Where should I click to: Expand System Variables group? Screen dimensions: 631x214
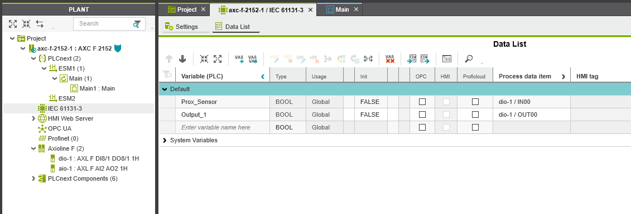165,140
